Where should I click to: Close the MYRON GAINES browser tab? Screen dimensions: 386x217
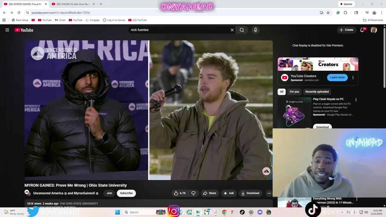point(46,4)
